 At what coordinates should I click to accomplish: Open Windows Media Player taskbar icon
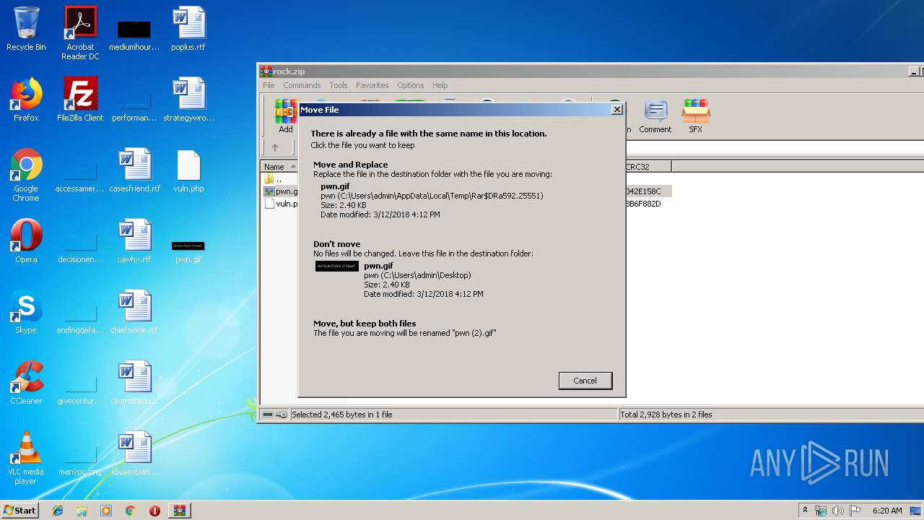106,511
